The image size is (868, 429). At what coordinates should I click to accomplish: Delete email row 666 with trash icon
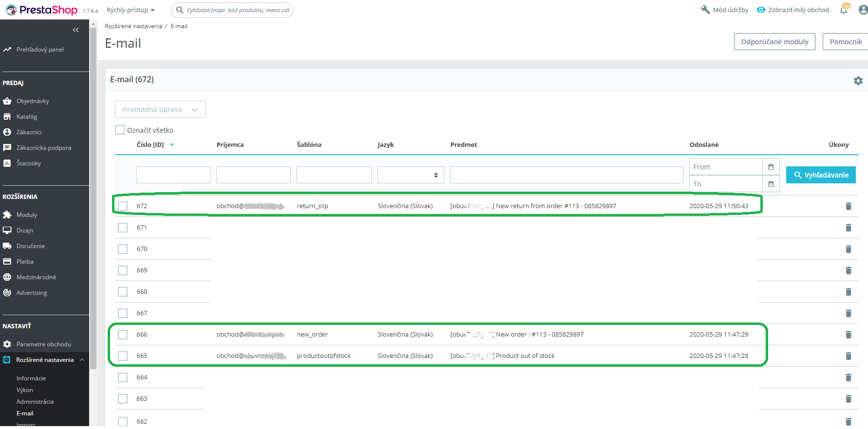point(849,335)
